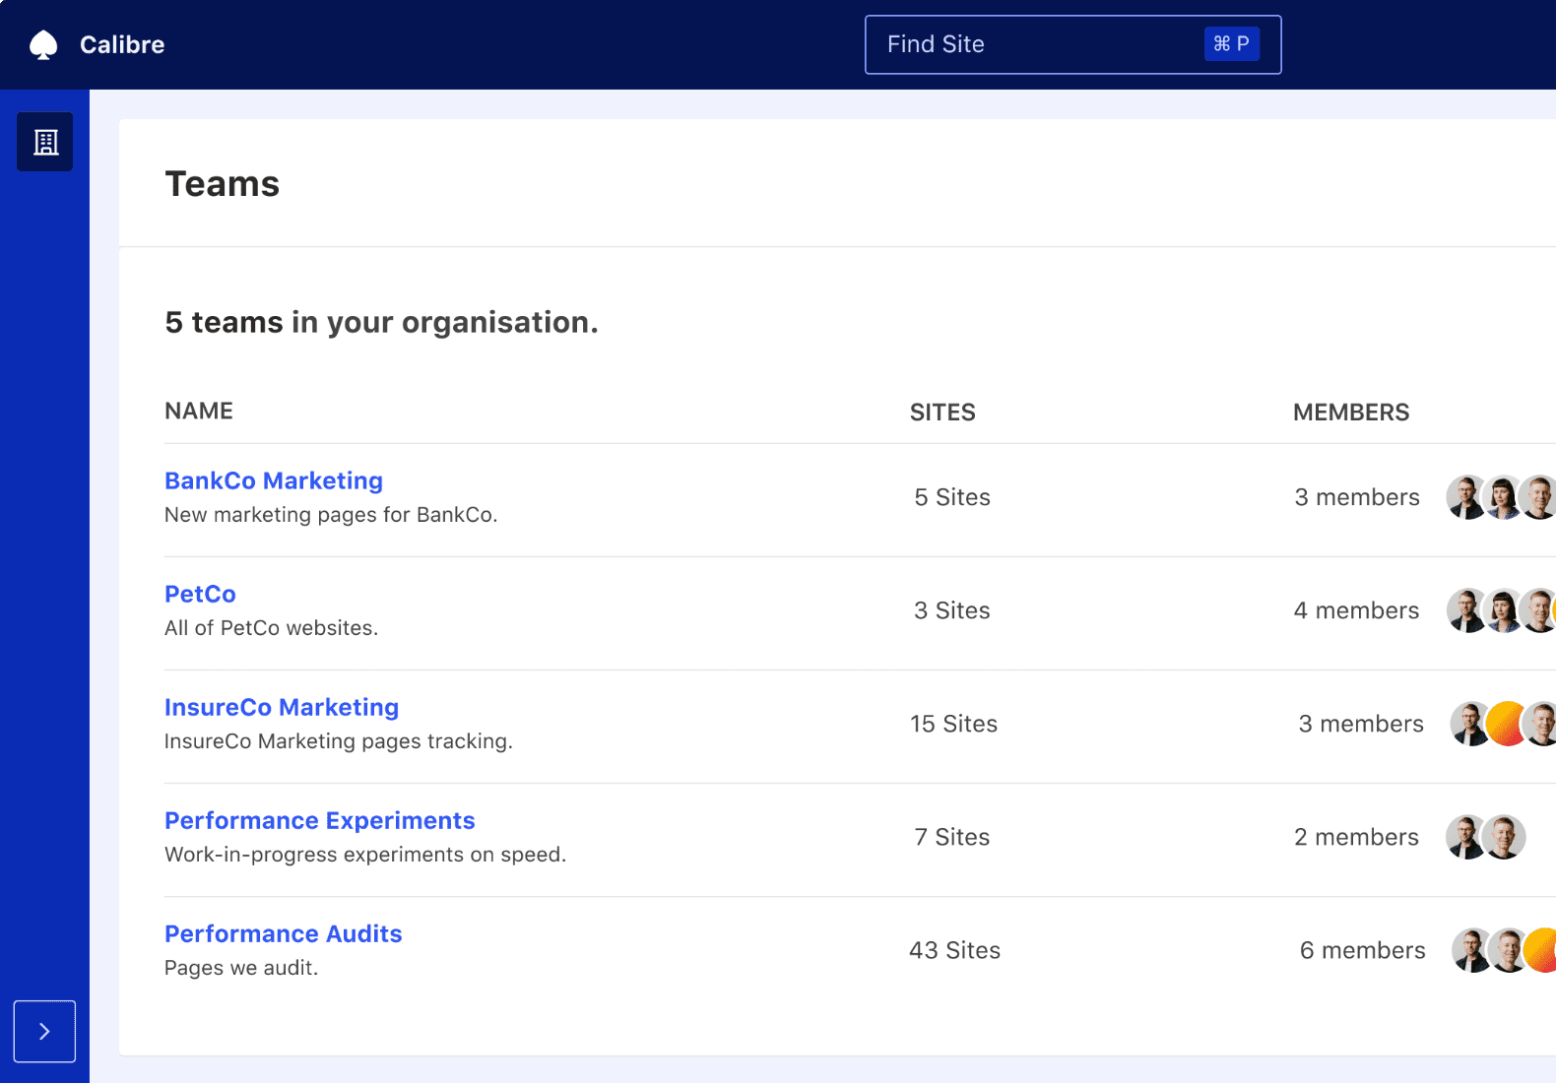Click first member avatar in BankCo Marketing row
The height and width of the screenshot is (1085, 1556).
[1465, 497]
